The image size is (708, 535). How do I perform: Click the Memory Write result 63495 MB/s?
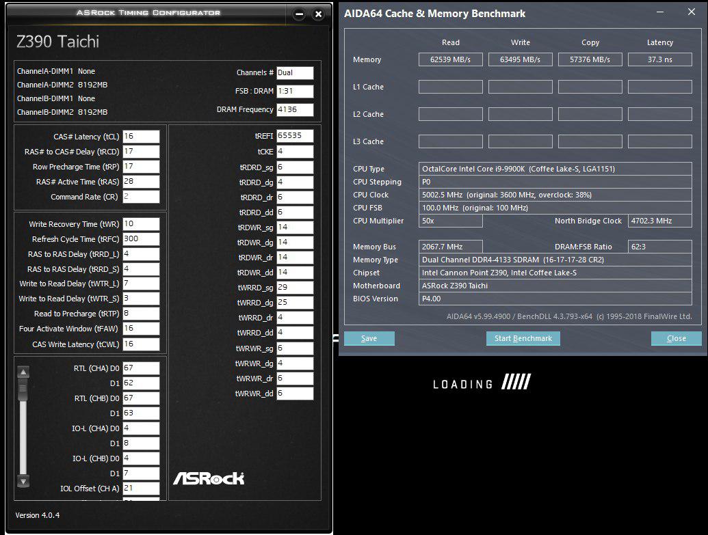(520, 59)
